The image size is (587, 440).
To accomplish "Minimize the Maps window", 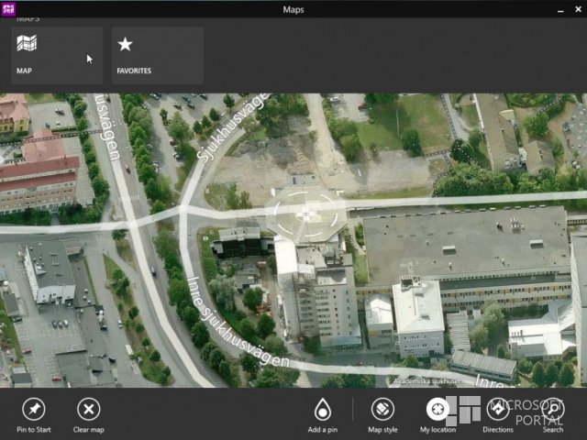I will pos(560,11).
